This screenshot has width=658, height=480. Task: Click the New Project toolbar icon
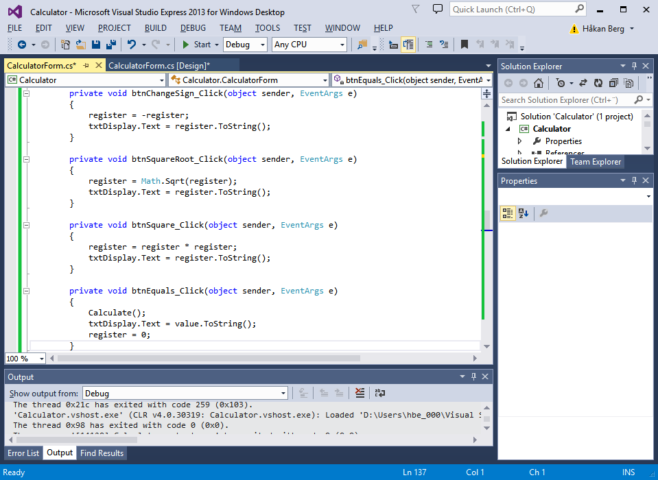pyautogui.click(x=65, y=45)
